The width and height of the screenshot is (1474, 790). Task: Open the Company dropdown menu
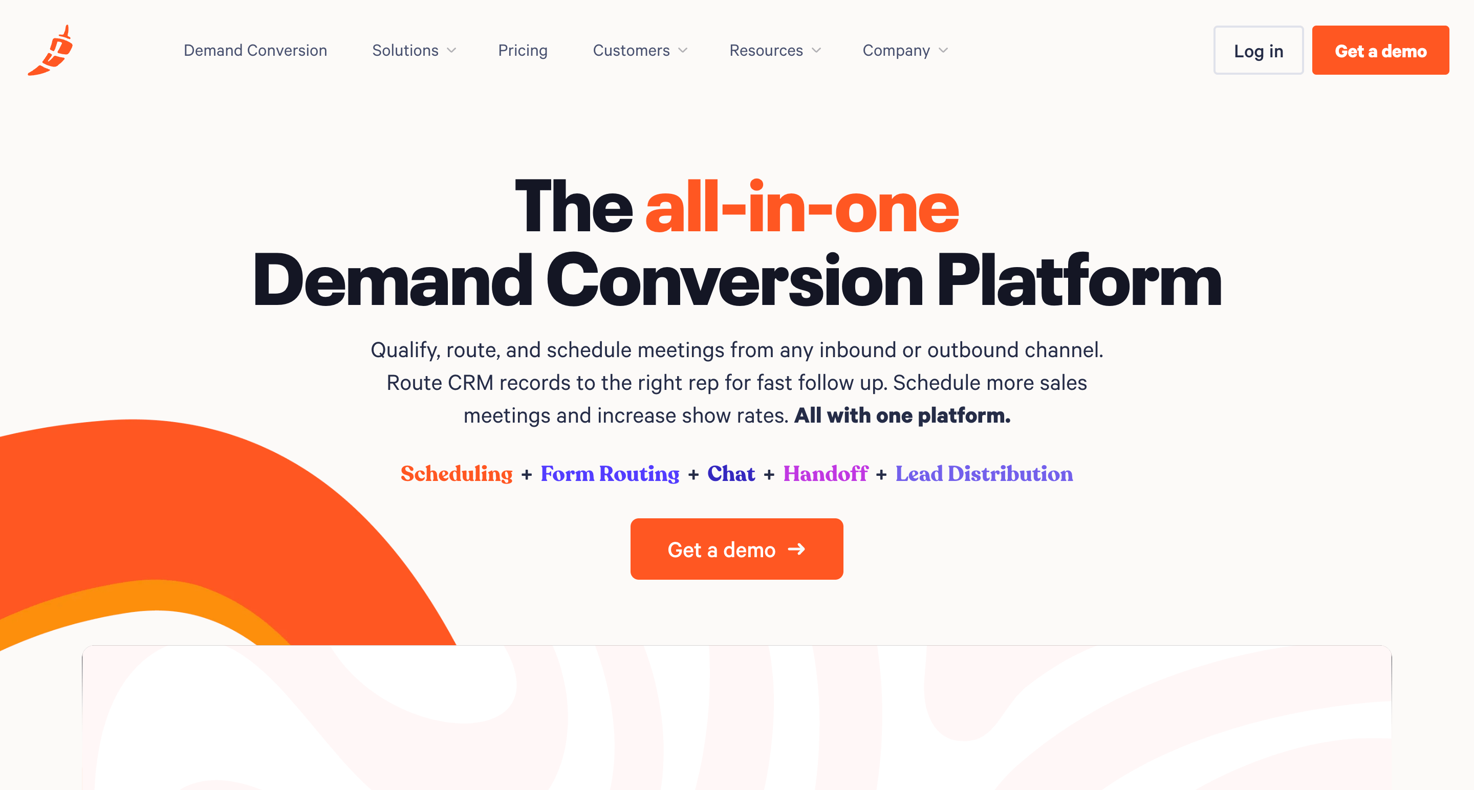tap(906, 51)
